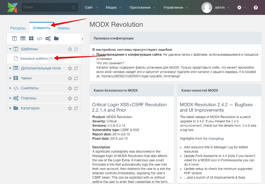
Task: Open the settings gear dropdown
Action: (x=241, y=7)
